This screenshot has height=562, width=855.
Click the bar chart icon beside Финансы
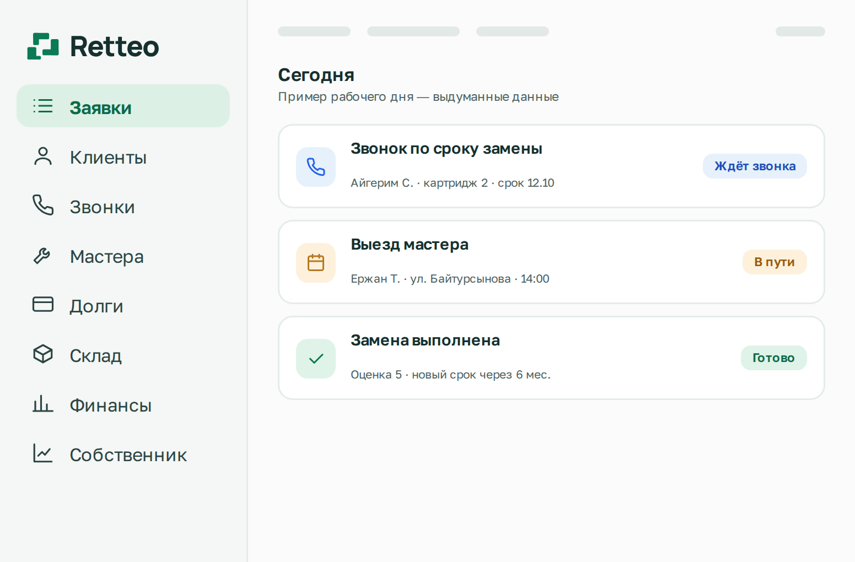43,403
